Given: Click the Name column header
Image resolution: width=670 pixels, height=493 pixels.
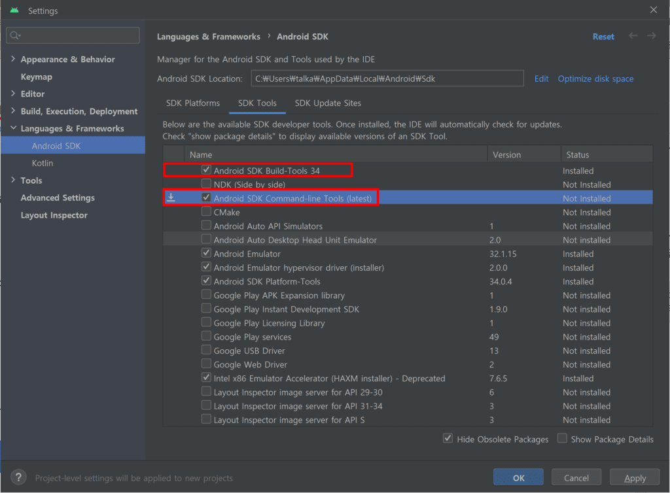Looking at the screenshot, I should 336,154.
